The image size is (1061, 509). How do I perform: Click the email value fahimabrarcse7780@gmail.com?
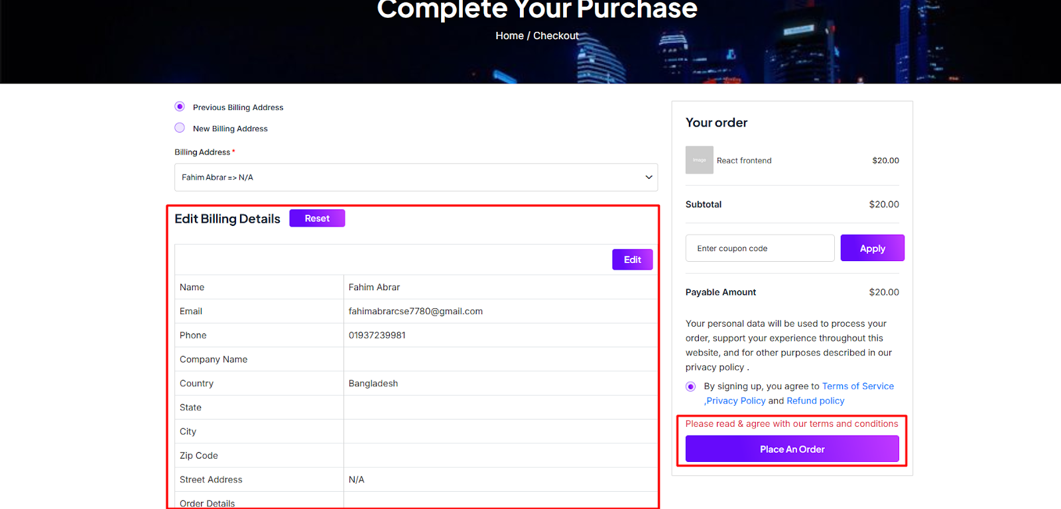tap(416, 311)
